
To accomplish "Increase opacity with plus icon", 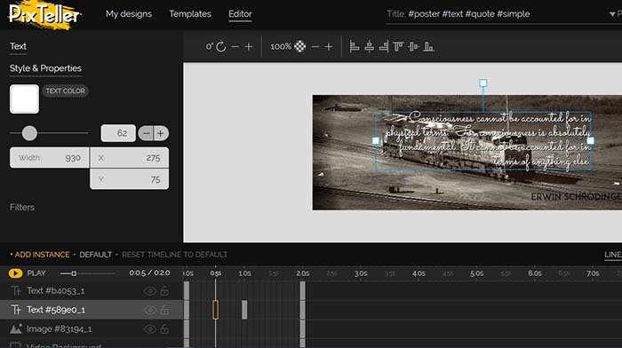I will [x=329, y=47].
